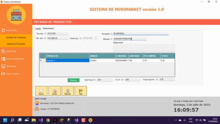The width and height of the screenshot is (220, 124).
Task: Click the Proveedor MI EMPRESA field
Action: click(x=141, y=34)
